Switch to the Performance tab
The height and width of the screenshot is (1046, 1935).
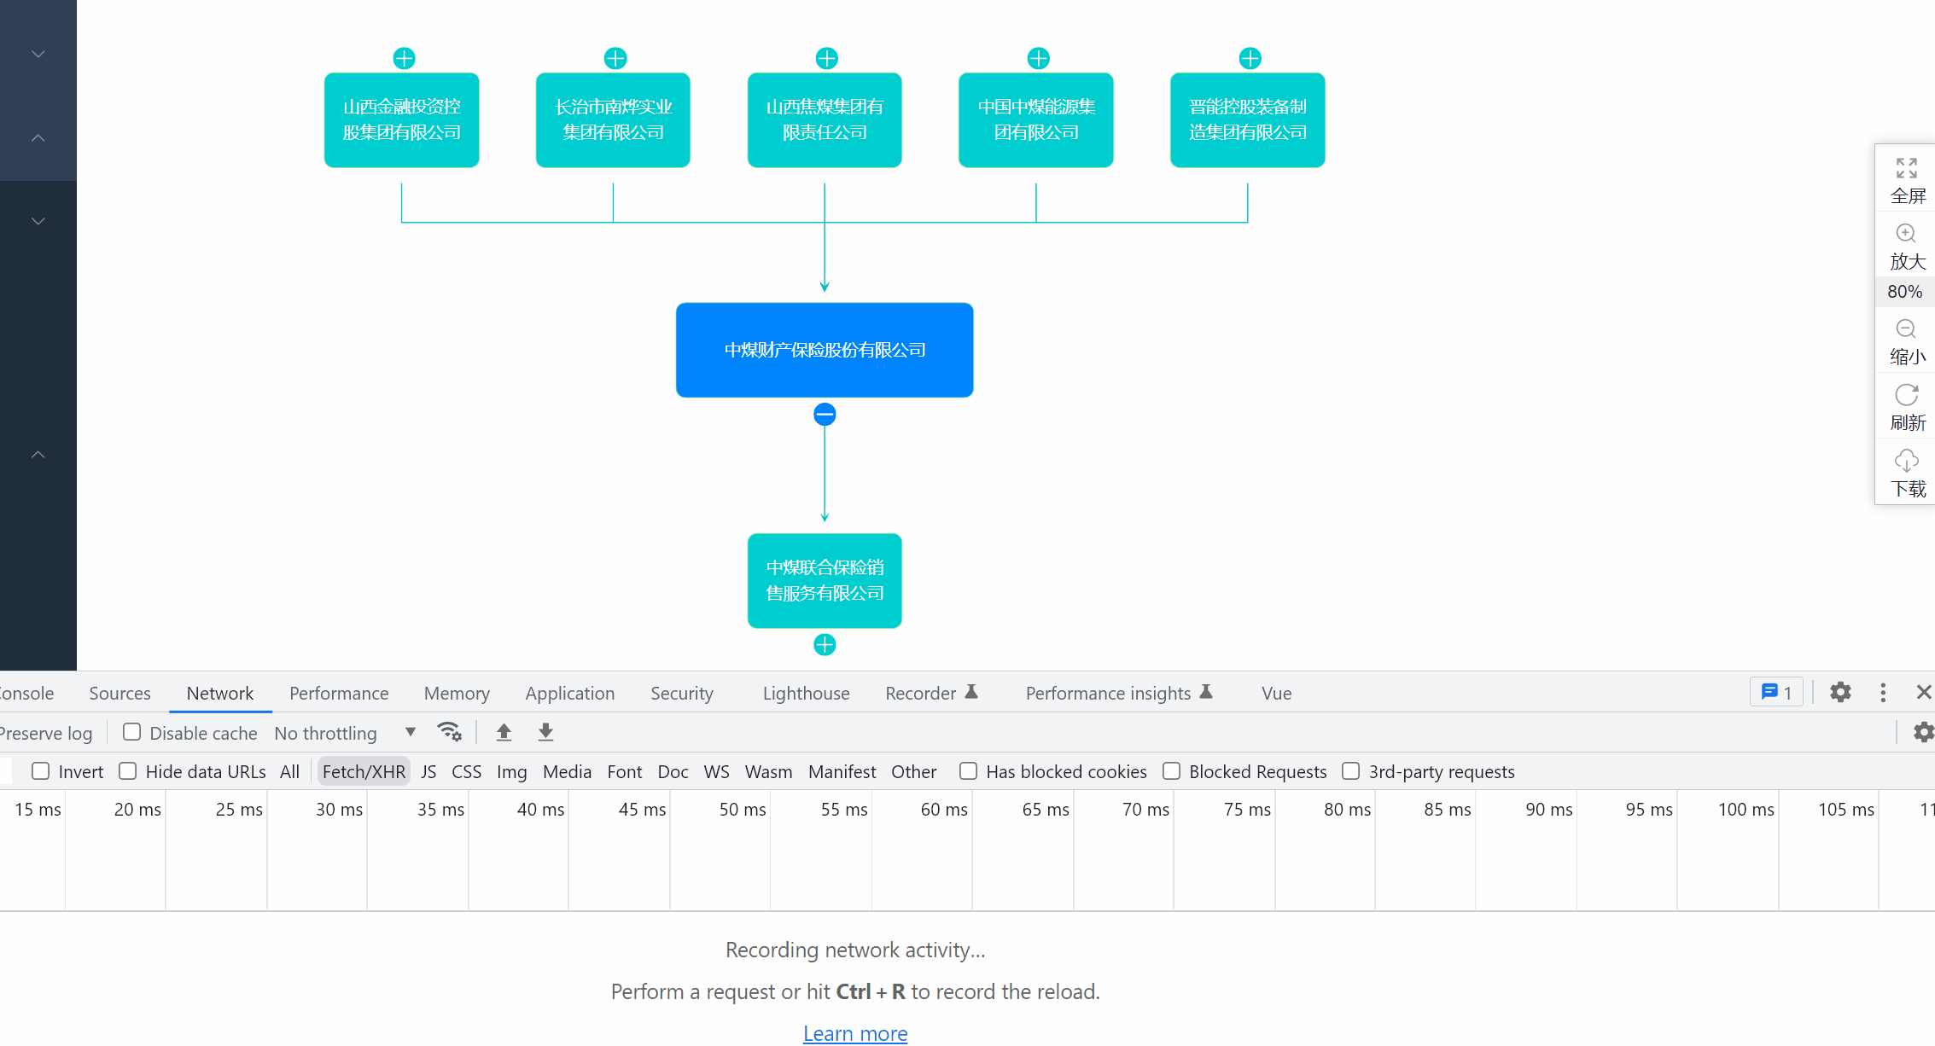click(338, 693)
